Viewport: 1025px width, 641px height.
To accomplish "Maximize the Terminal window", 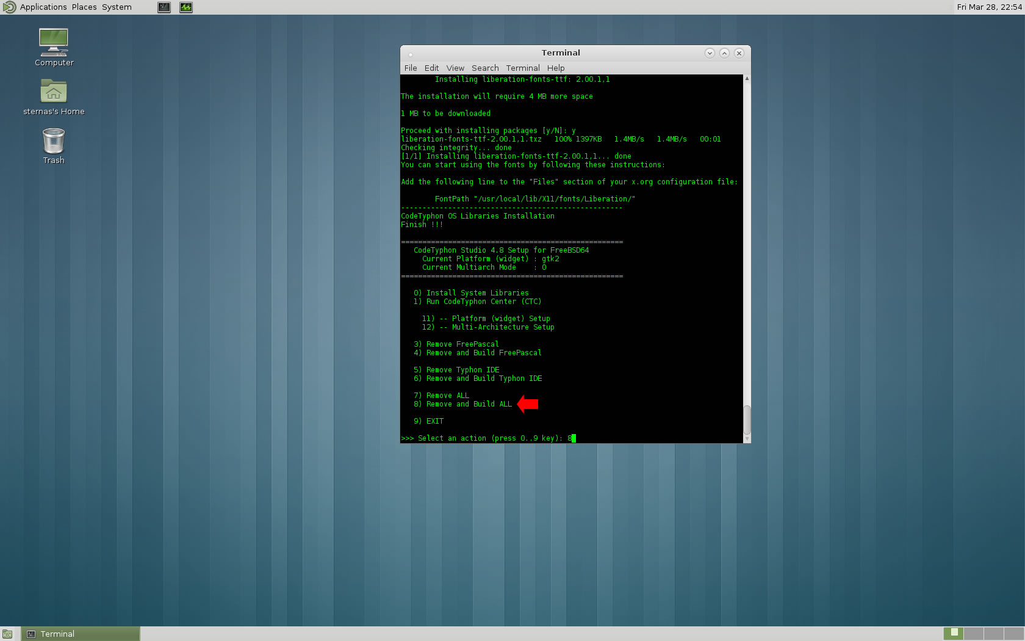I will [724, 53].
